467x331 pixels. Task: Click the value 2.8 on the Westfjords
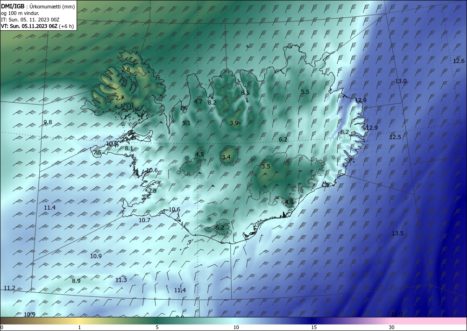pyautogui.click(x=126, y=70)
